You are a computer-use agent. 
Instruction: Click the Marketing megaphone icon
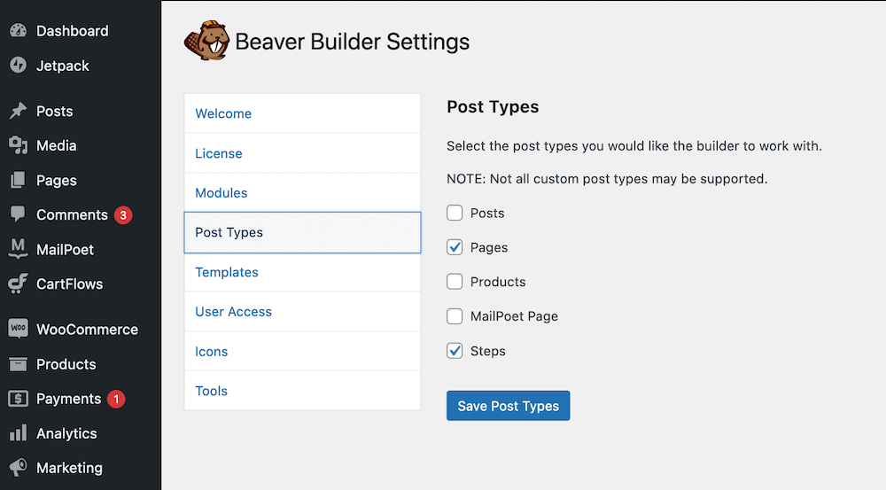point(18,467)
